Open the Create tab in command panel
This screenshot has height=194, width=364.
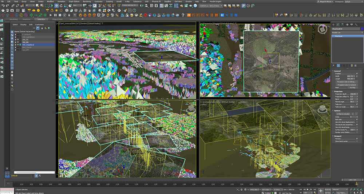(334, 24)
